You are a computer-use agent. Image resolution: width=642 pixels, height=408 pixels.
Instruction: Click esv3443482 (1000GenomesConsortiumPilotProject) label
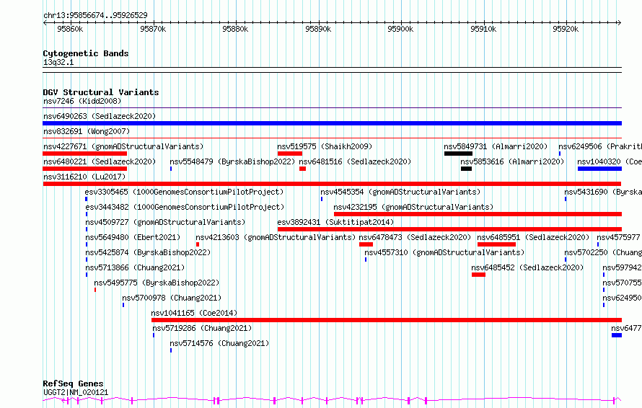(x=185, y=207)
